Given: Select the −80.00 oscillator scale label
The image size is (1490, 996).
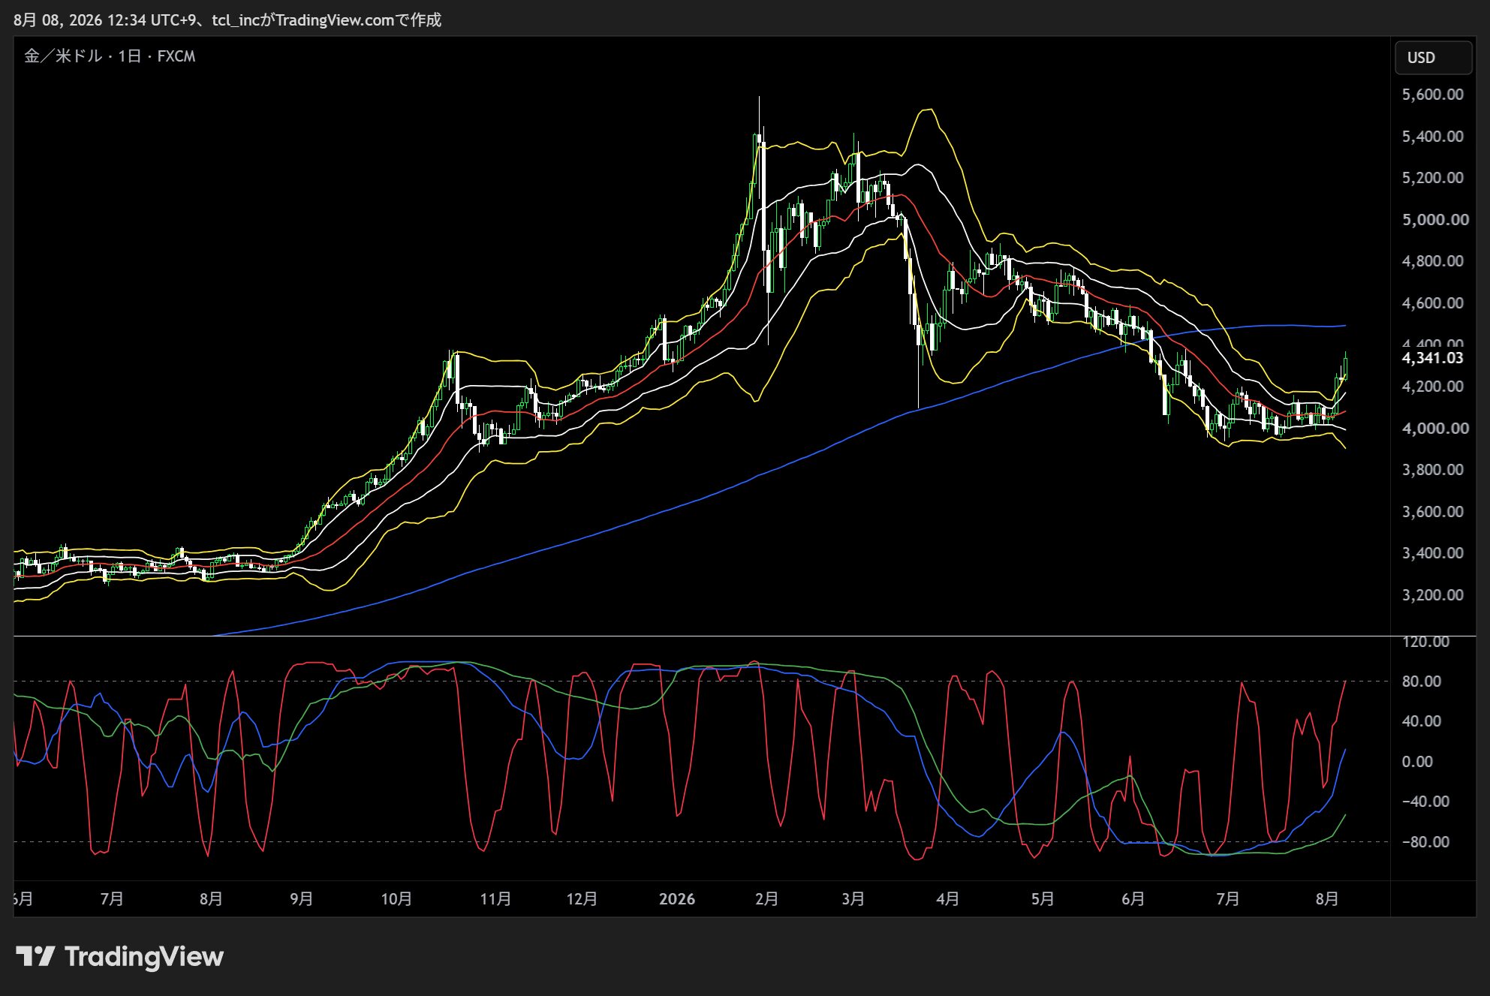Looking at the screenshot, I should pyautogui.click(x=1425, y=842).
